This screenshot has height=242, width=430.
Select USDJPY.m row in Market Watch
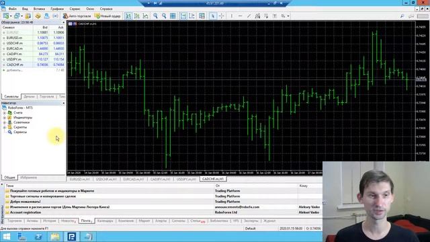[33, 59]
